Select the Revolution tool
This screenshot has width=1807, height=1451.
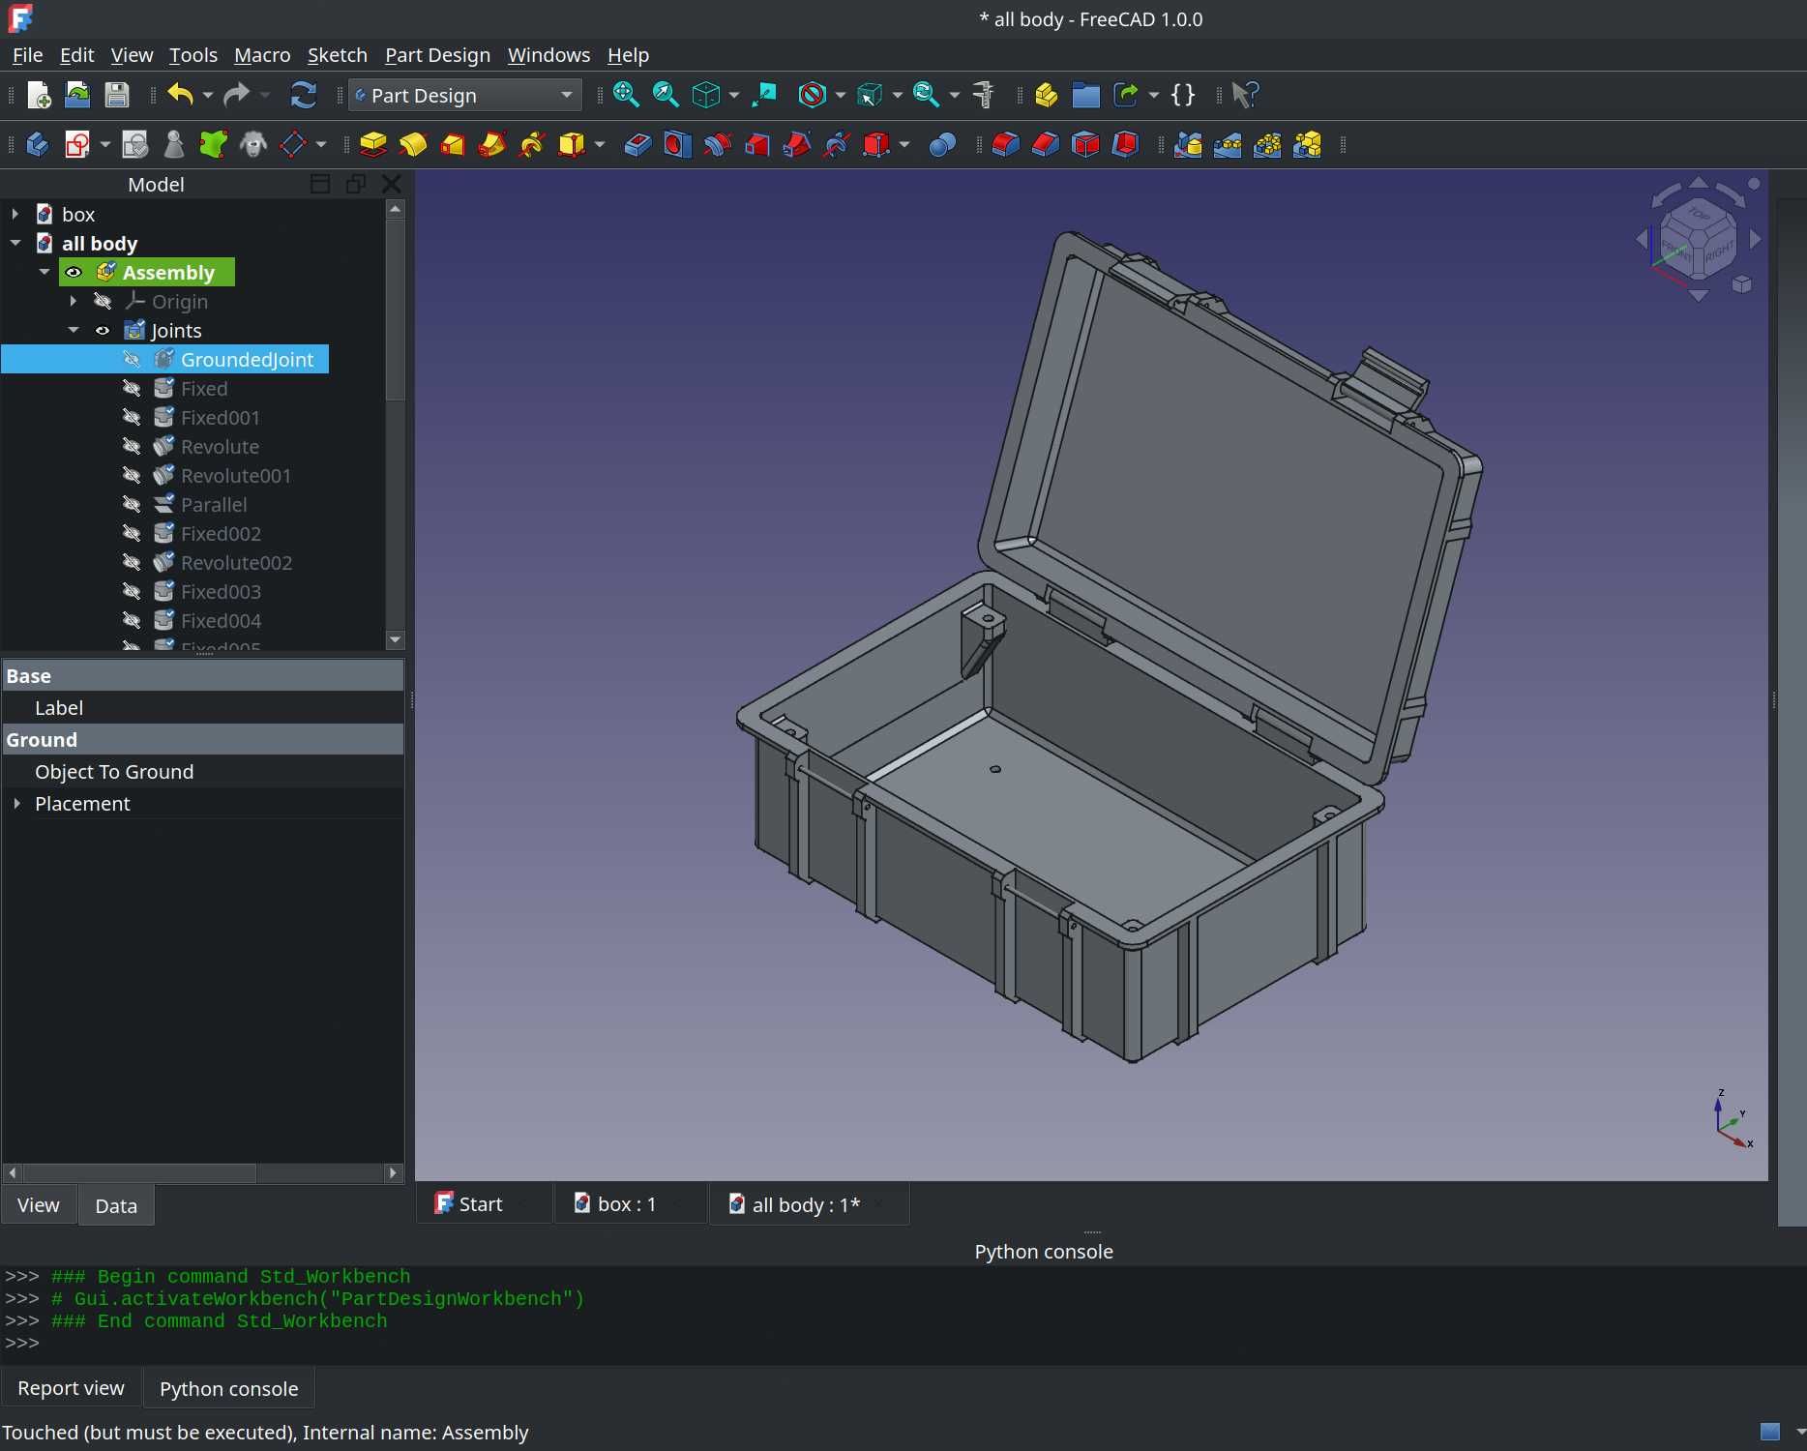pyautogui.click(x=413, y=145)
